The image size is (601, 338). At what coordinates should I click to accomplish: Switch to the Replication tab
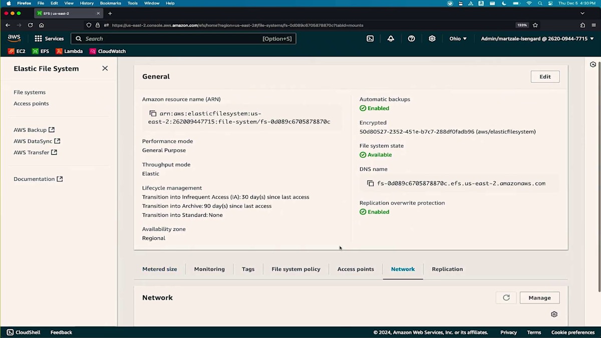pos(447,269)
